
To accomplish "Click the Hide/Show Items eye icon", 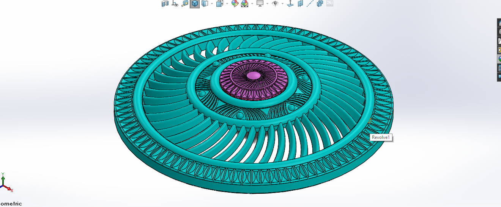I will coord(275,3).
